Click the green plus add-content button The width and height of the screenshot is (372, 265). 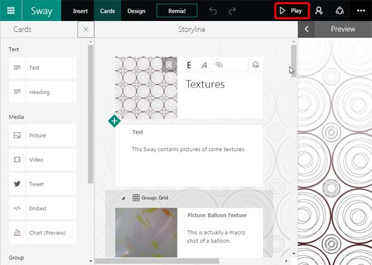coord(114,121)
